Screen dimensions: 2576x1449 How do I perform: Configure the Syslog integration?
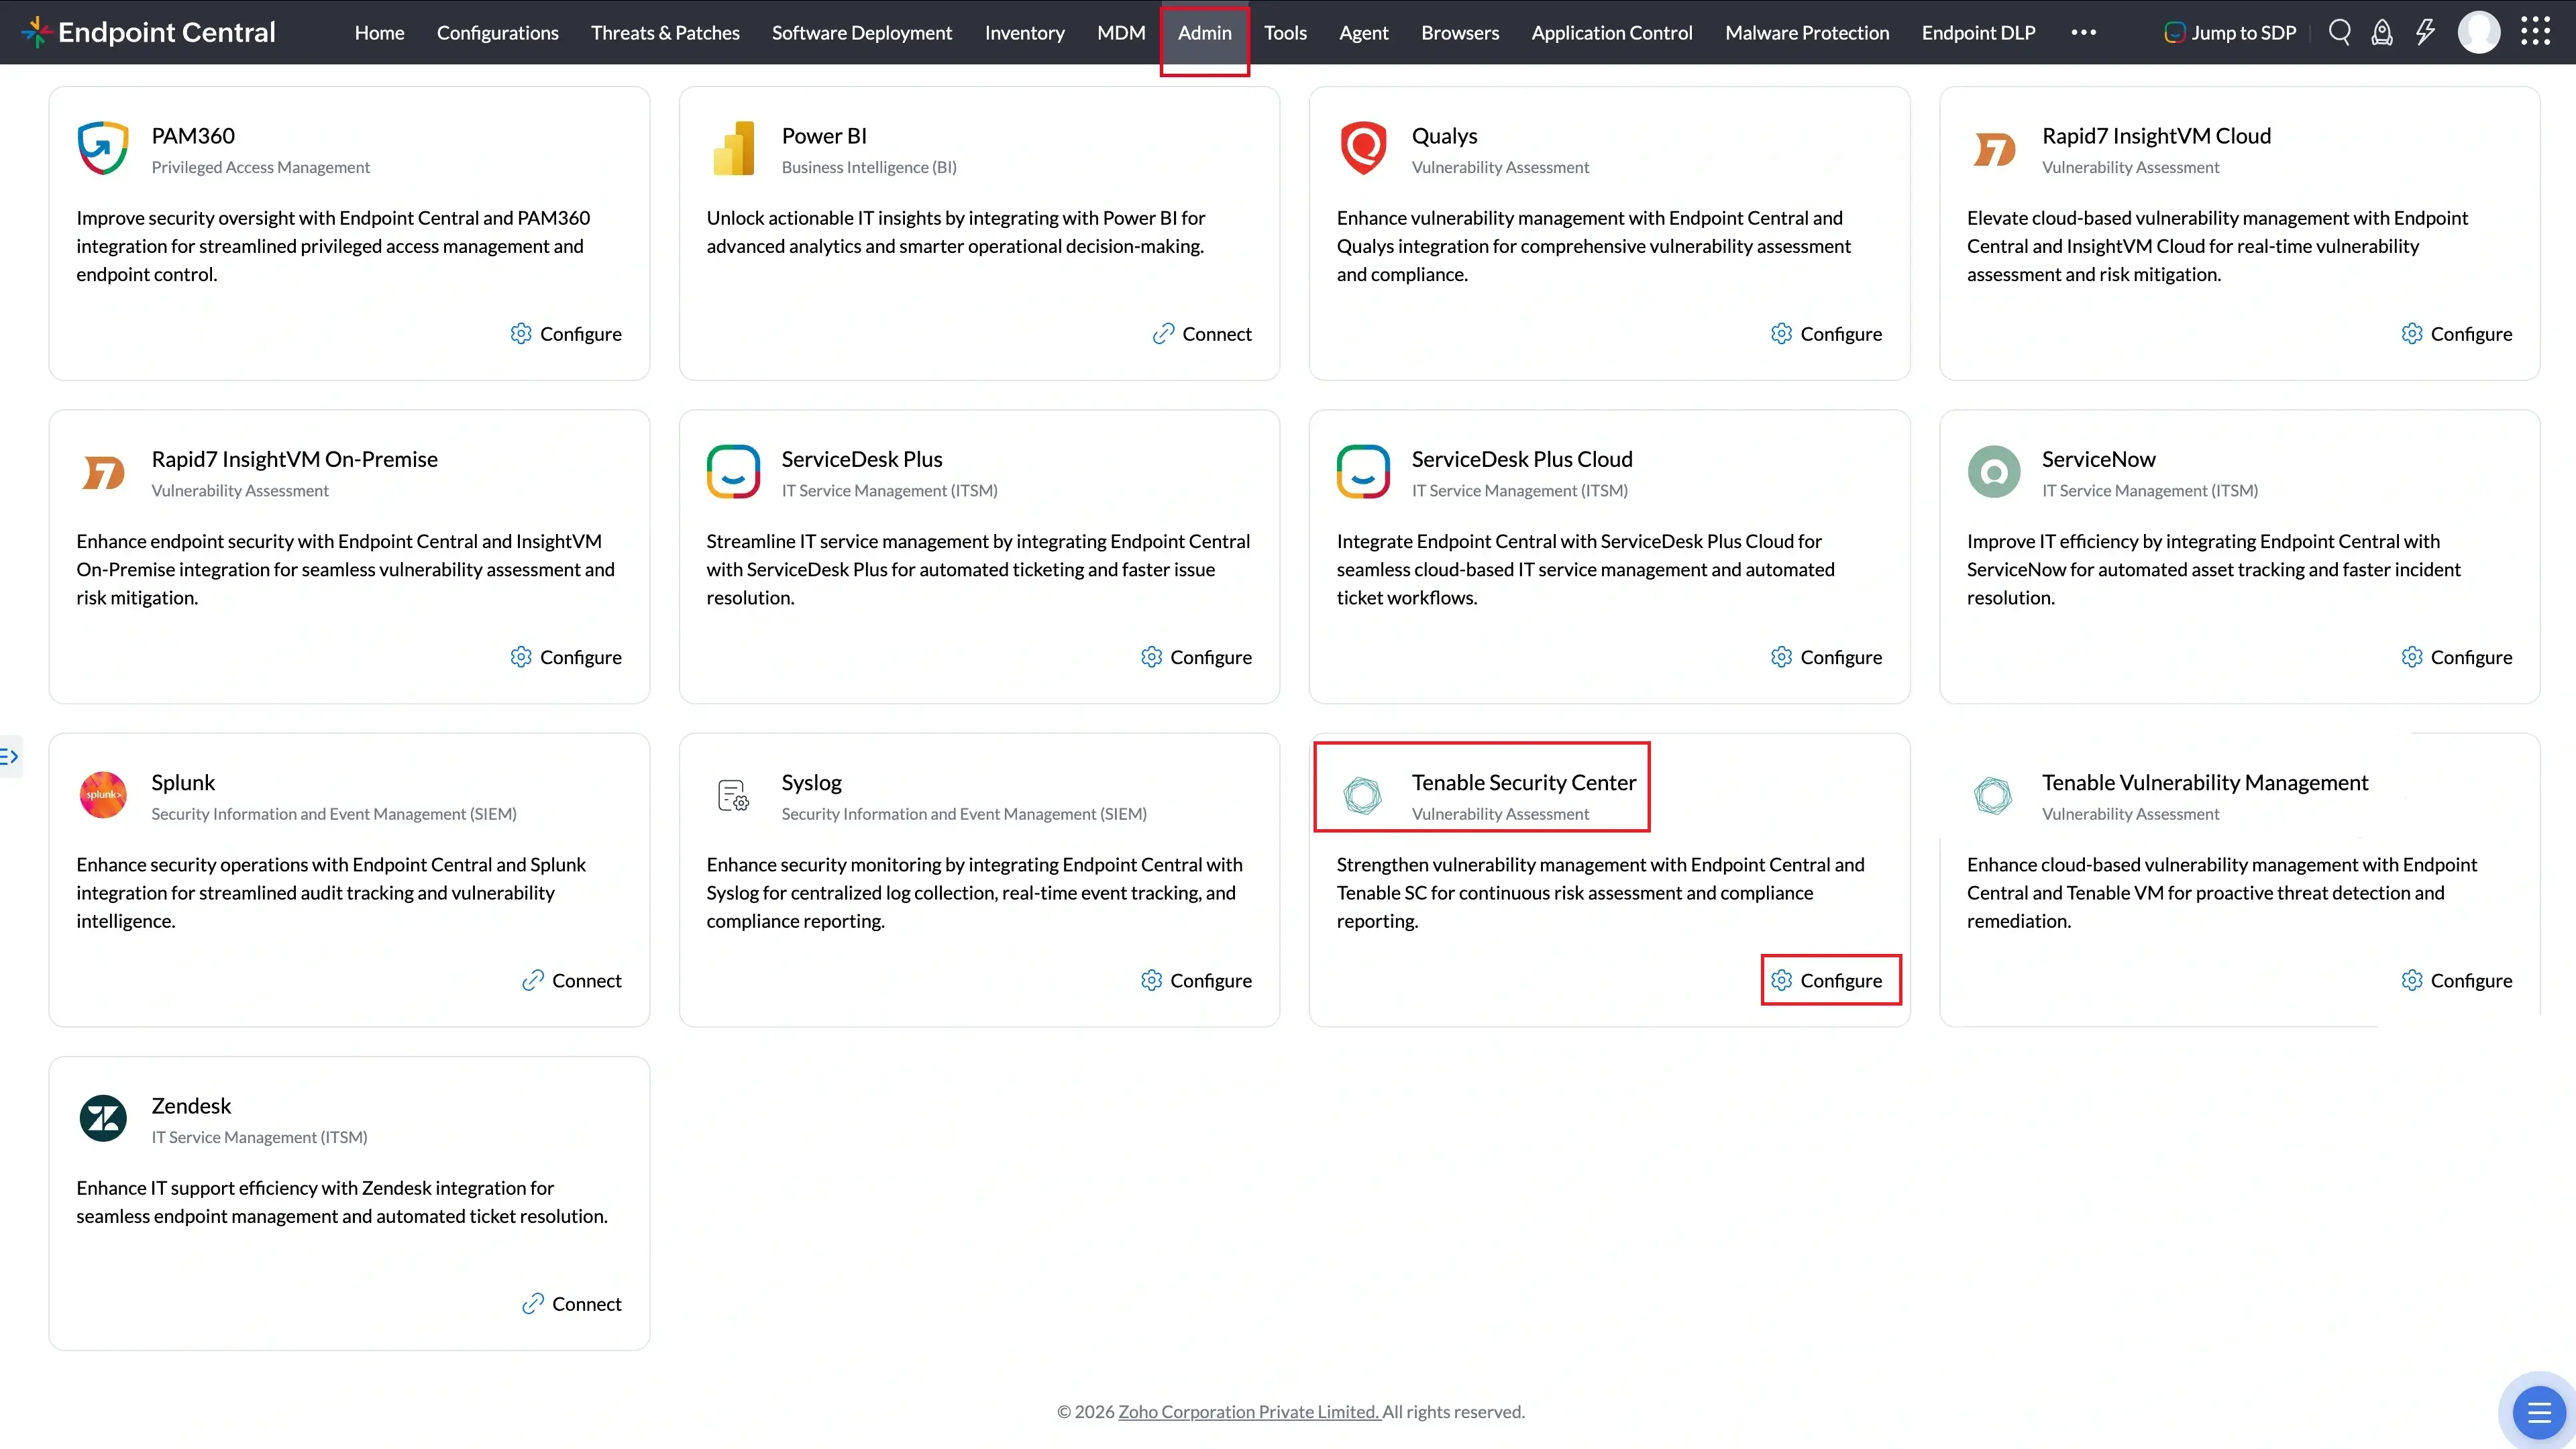pyautogui.click(x=1196, y=980)
